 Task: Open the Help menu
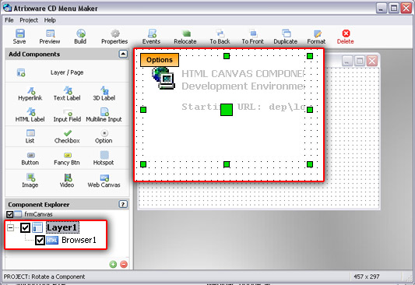(50, 20)
